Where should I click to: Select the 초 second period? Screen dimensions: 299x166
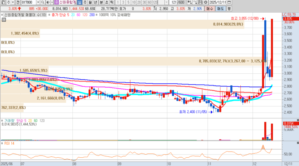106,2
